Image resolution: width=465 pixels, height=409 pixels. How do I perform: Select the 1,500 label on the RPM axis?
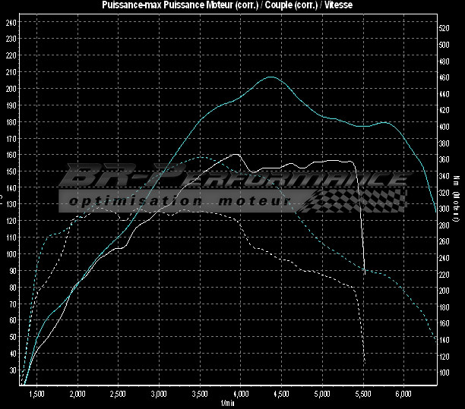click(36, 394)
